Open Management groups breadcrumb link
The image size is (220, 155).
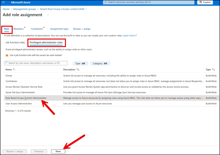[25, 9]
